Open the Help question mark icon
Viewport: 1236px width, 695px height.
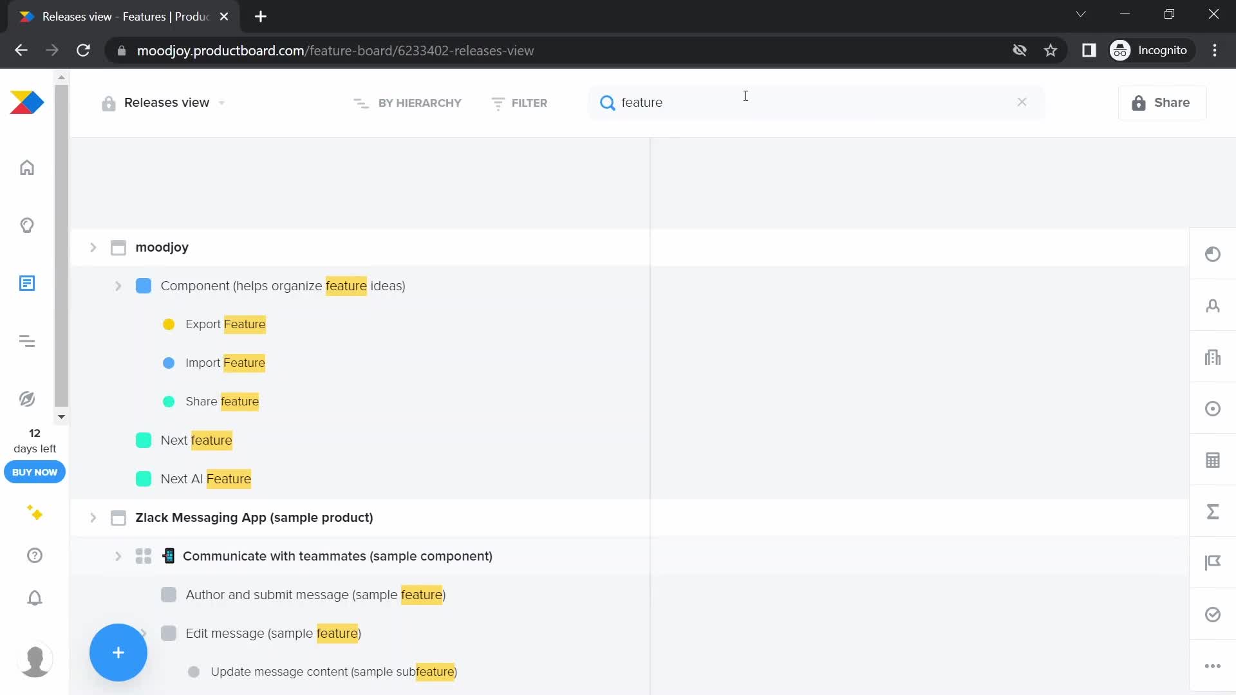35,555
